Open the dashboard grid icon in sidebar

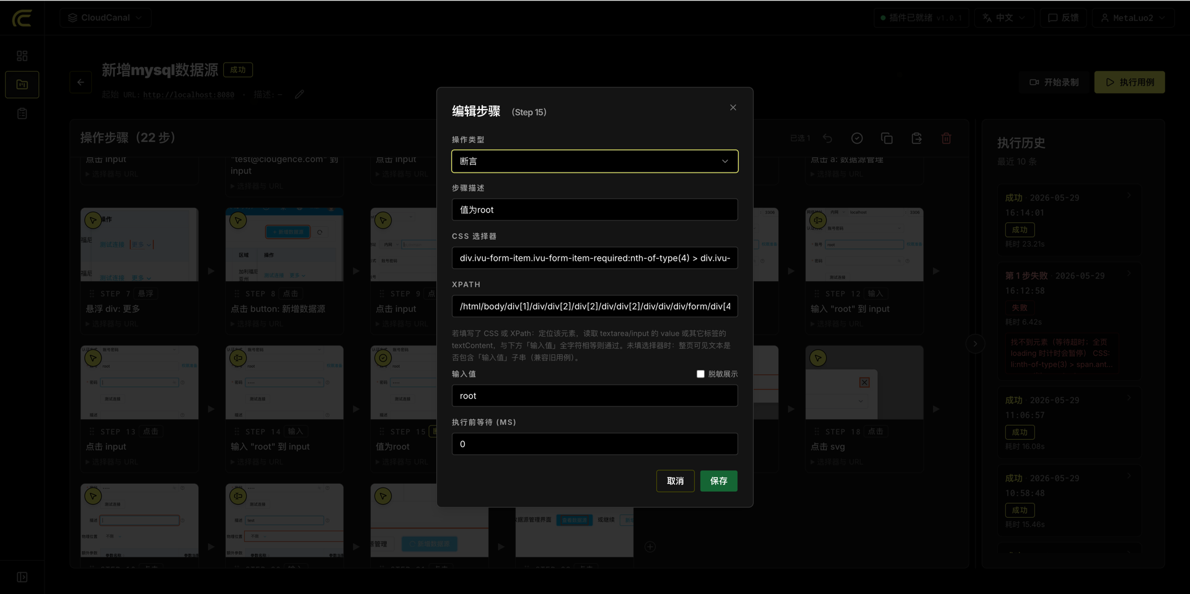[x=22, y=56]
